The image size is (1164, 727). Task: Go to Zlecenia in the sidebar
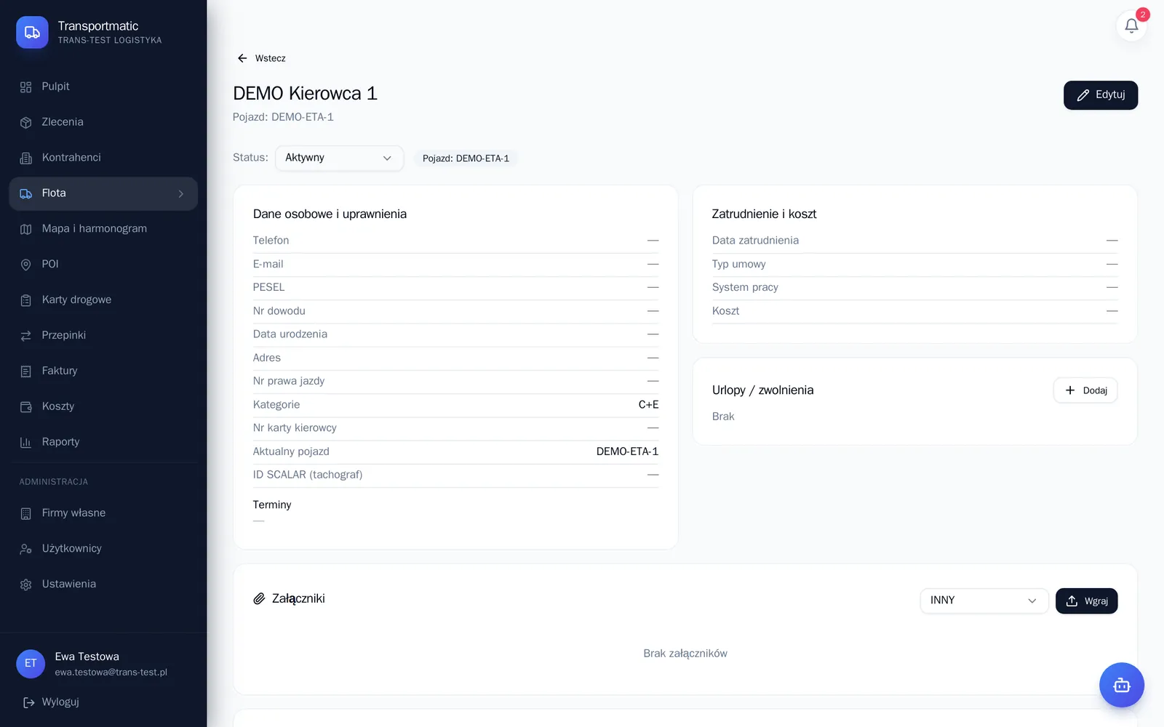coord(103,122)
